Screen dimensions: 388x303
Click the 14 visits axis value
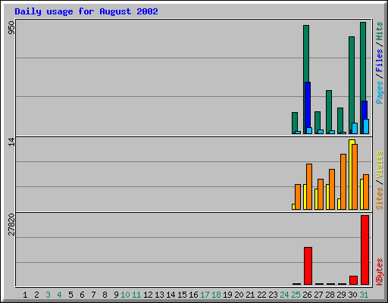pyautogui.click(x=11, y=142)
